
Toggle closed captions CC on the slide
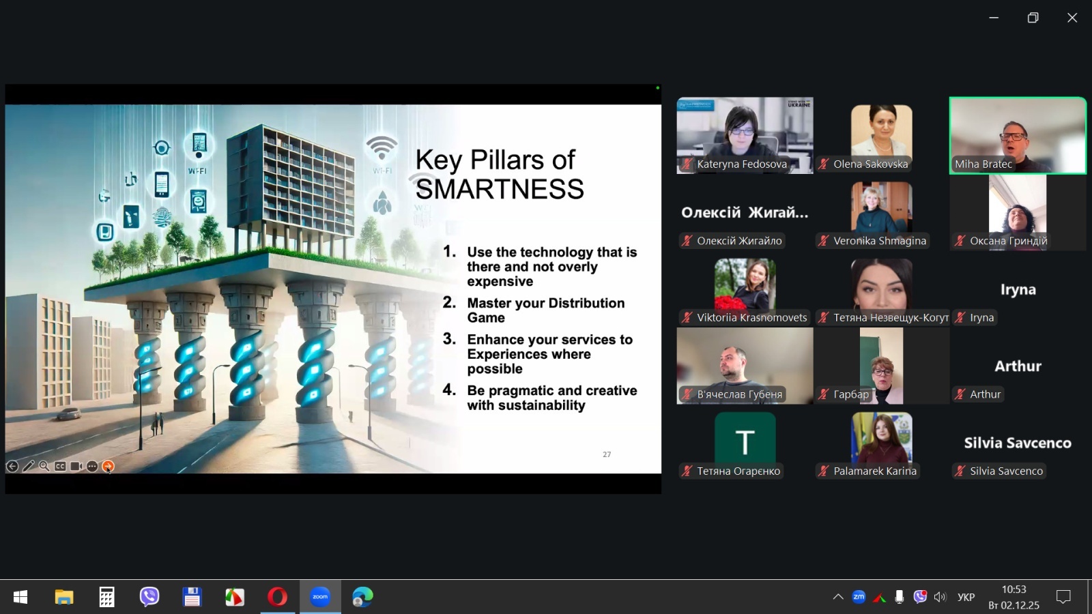(x=60, y=467)
